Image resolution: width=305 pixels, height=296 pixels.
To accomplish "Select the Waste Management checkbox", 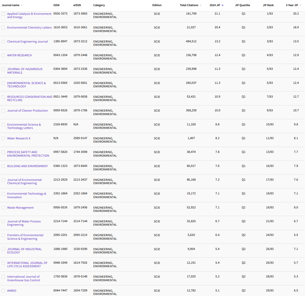I will 3,208.
